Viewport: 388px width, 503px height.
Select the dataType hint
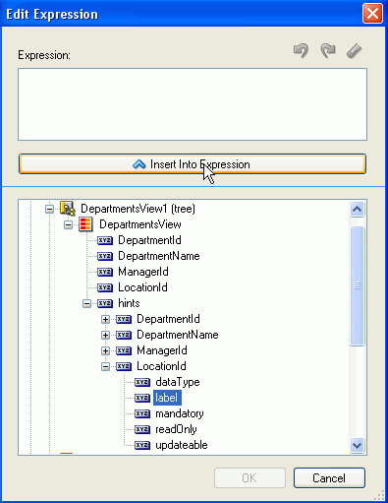pos(178,382)
